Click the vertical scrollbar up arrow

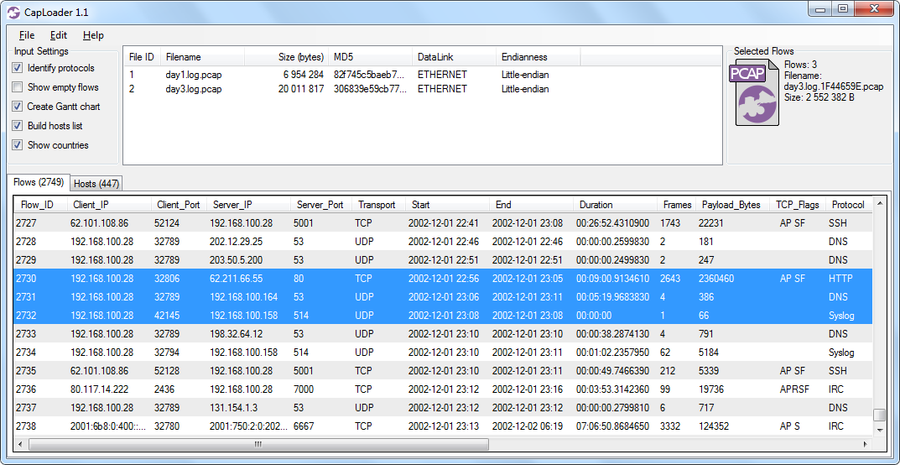[879, 202]
